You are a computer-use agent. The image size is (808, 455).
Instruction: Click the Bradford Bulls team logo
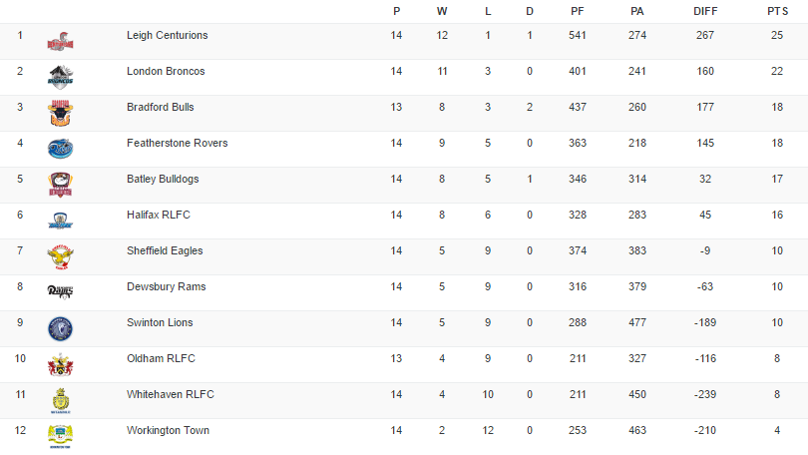point(61,113)
